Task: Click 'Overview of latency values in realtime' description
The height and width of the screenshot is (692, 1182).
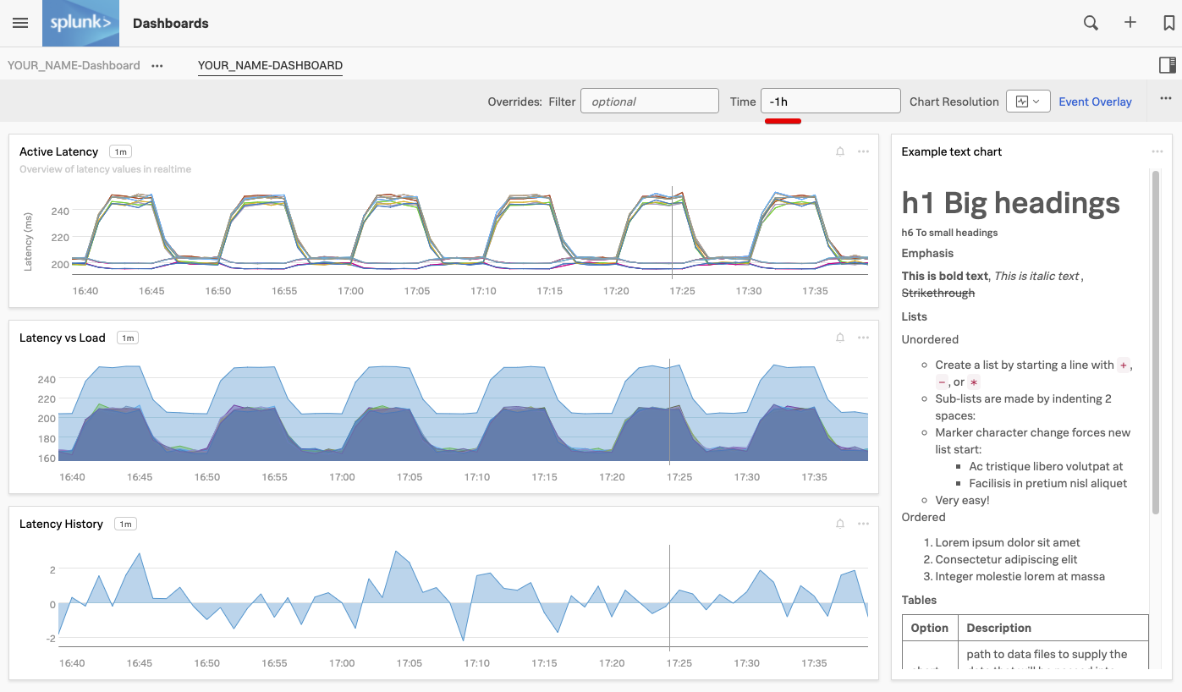Action: [105, 169]
